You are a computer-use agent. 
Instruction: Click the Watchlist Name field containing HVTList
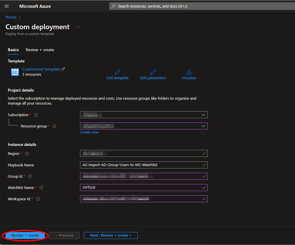[x=144, y=188]
